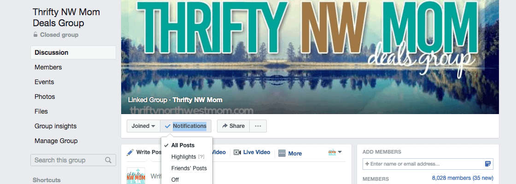The height and width of the screenshot is (184, 516).
Task: Open the linked Thrifty NW Mom page
Action: point(198,99)
